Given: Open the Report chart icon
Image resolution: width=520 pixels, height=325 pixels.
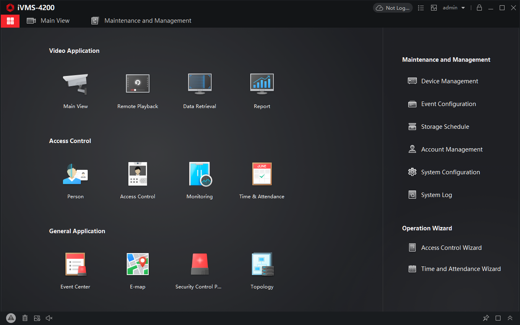Looking at the screenshot, I should click(x=262, y=84).
